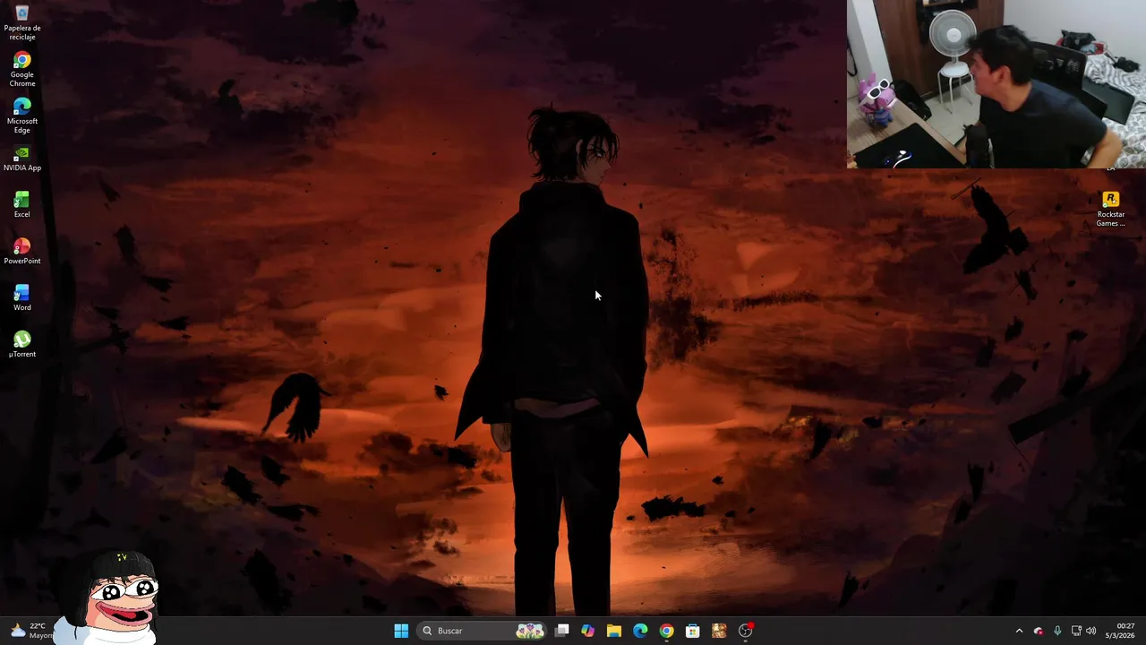This screenshot has height=645, width=1146.
Task: Open Microsoft Store from the taskbar
Action: pos(692,631)
